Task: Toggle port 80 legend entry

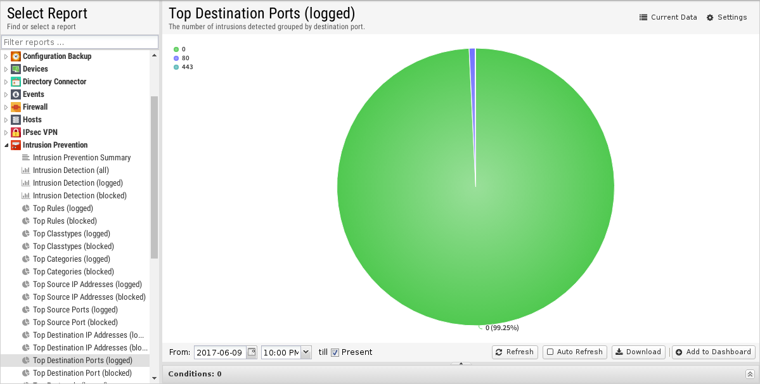Action: (182, 58)
